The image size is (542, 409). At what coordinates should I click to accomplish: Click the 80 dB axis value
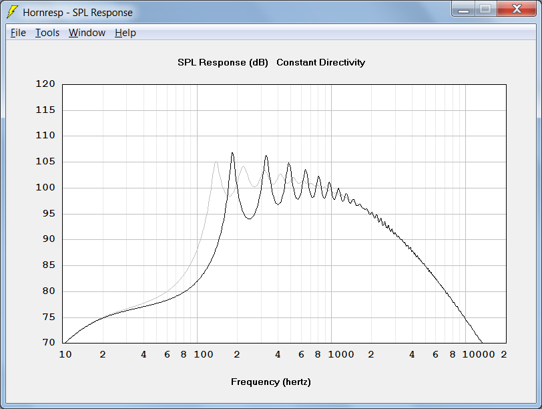[x=49, y=291]
